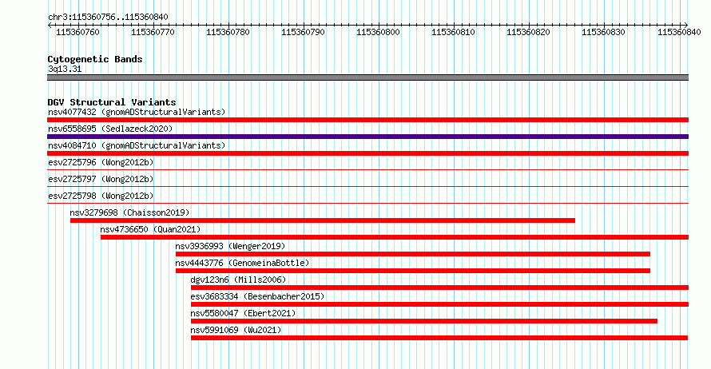Open the nsv6558695 (Sedlazeck2020) variant label

coord(110,129)
